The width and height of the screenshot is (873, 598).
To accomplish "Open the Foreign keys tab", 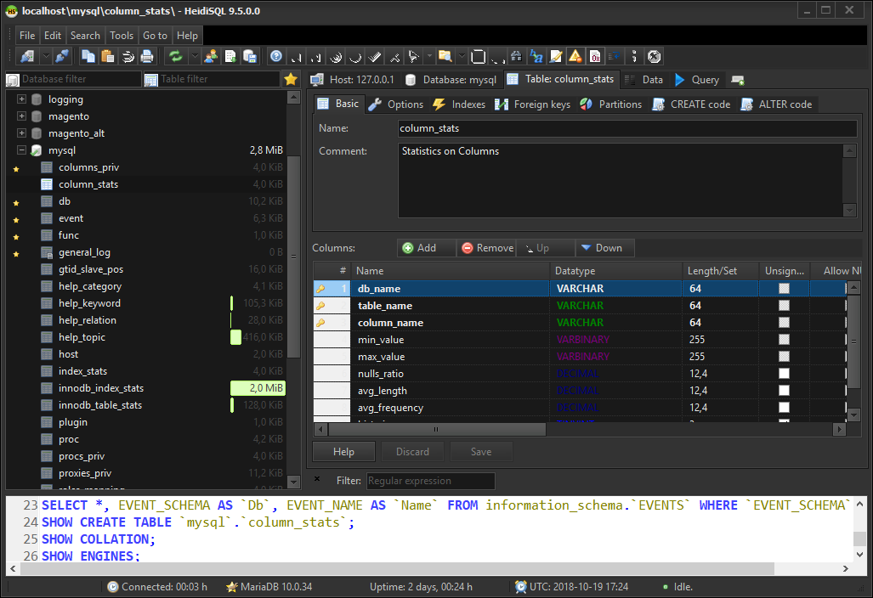I will pos(533,104).
